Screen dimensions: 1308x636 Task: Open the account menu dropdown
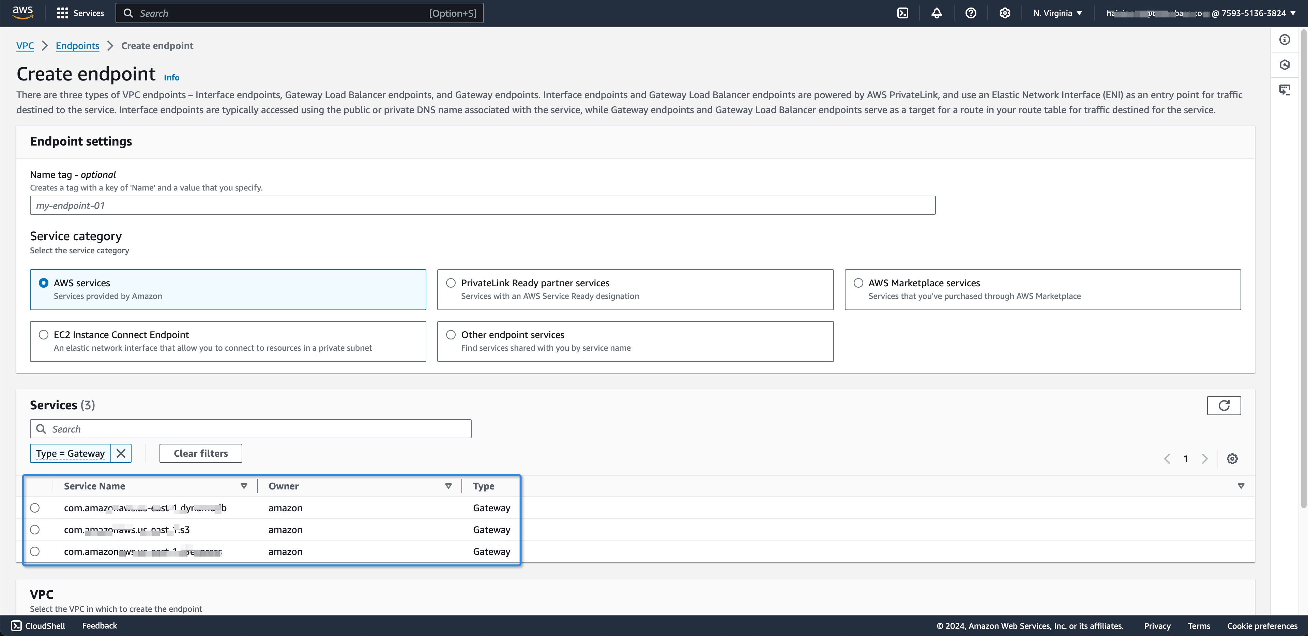click(1200, 13)
